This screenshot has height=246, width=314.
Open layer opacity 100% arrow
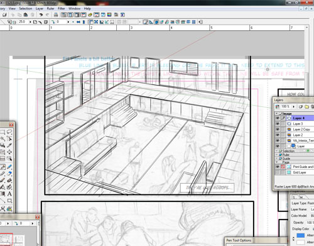click(x=293, y=106)
